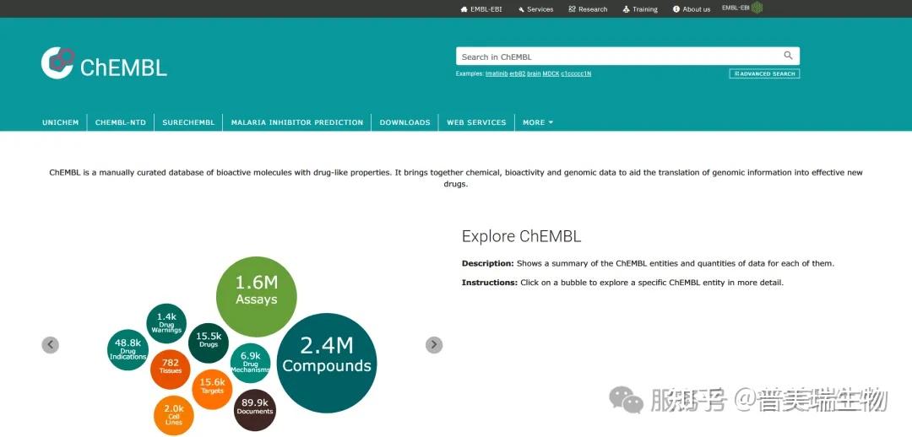Click the EMBL-EBI hexagon logo
The image size is (912, 437).
[x=757, y=8]
